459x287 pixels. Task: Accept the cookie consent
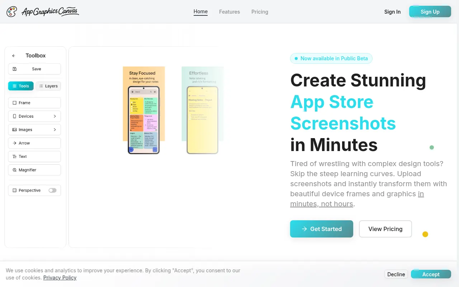(x=431, y=274)
